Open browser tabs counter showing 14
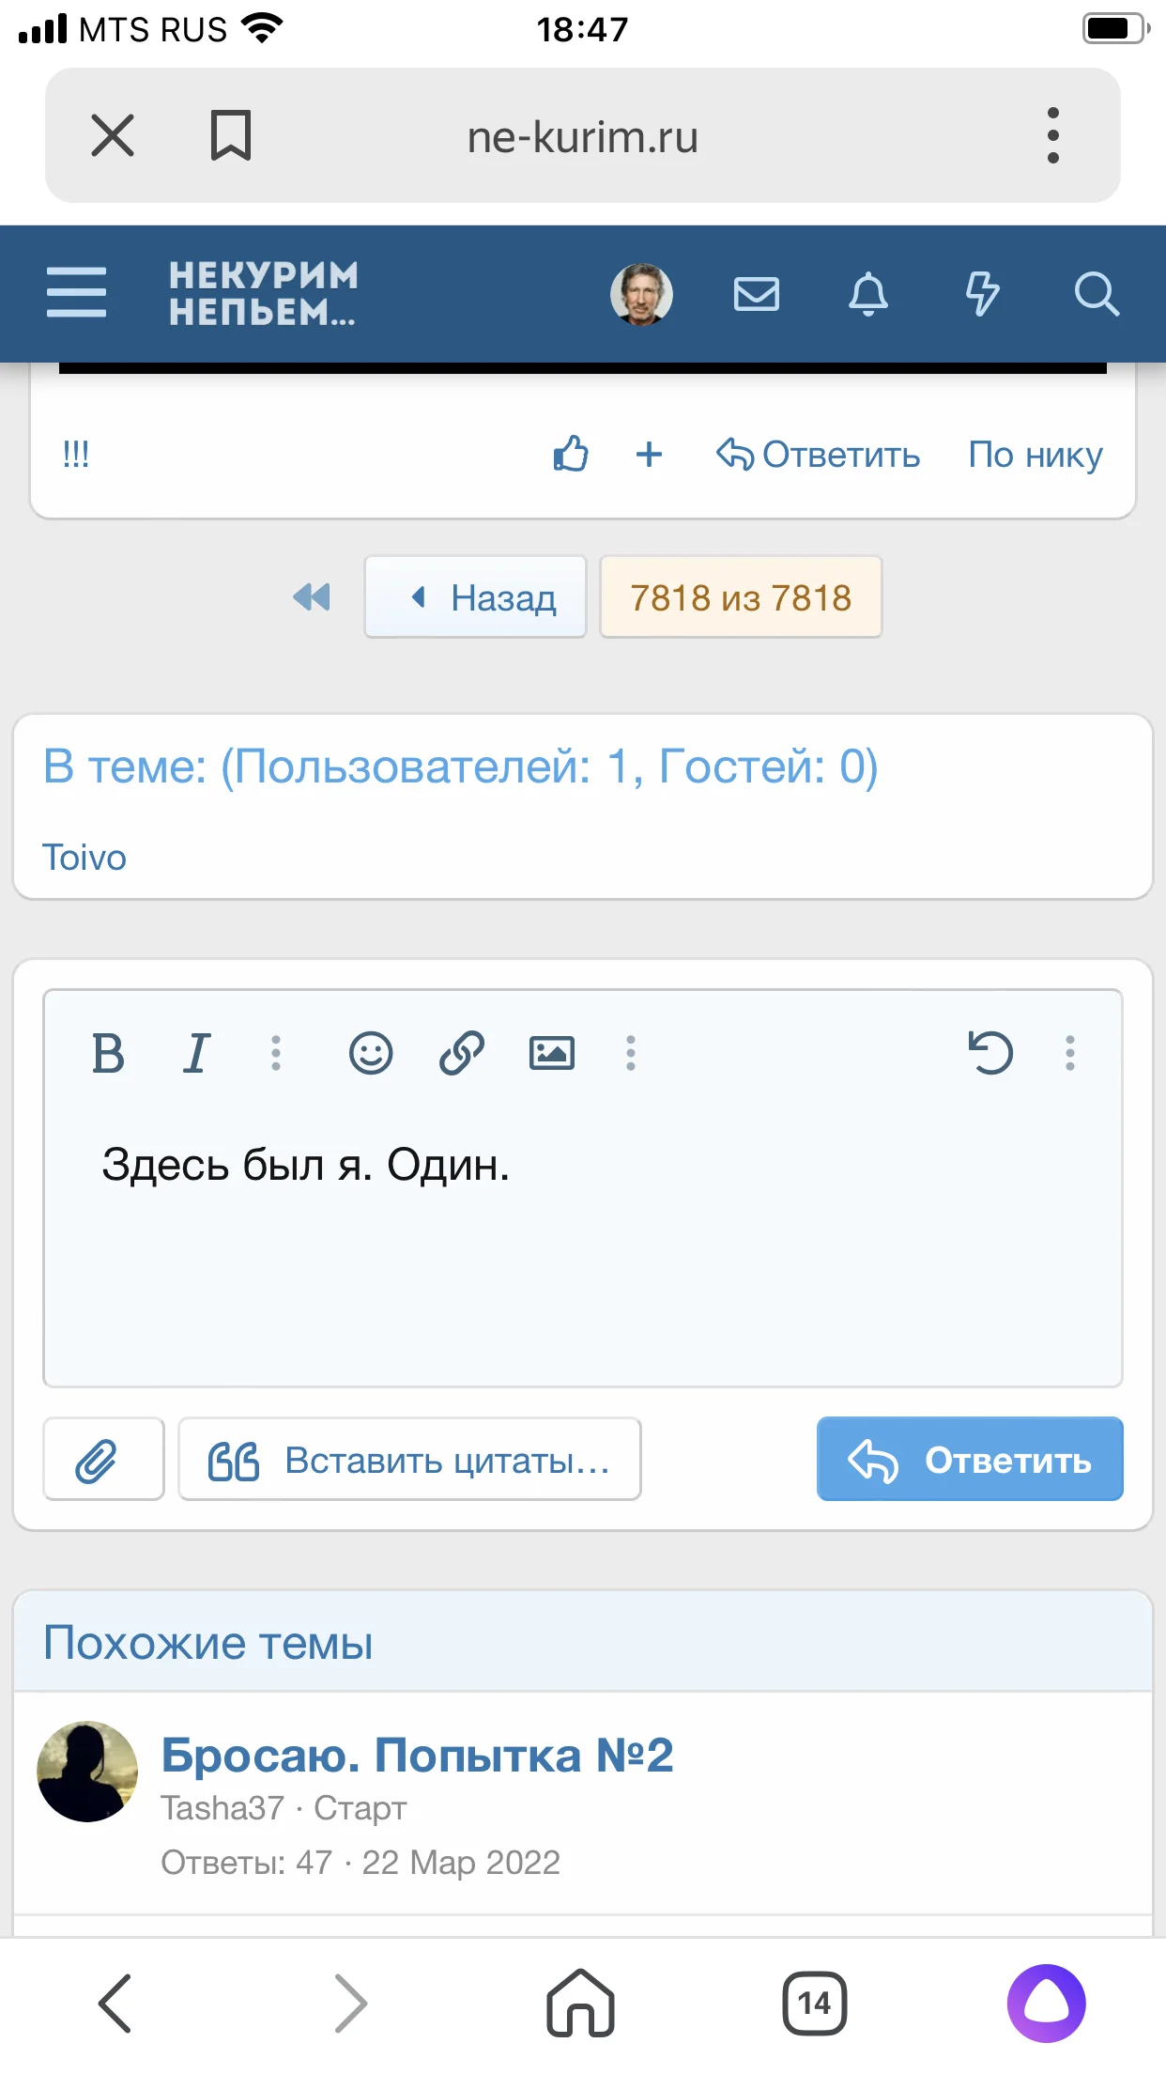1166x2074 pixels. tap(814, 2003)
